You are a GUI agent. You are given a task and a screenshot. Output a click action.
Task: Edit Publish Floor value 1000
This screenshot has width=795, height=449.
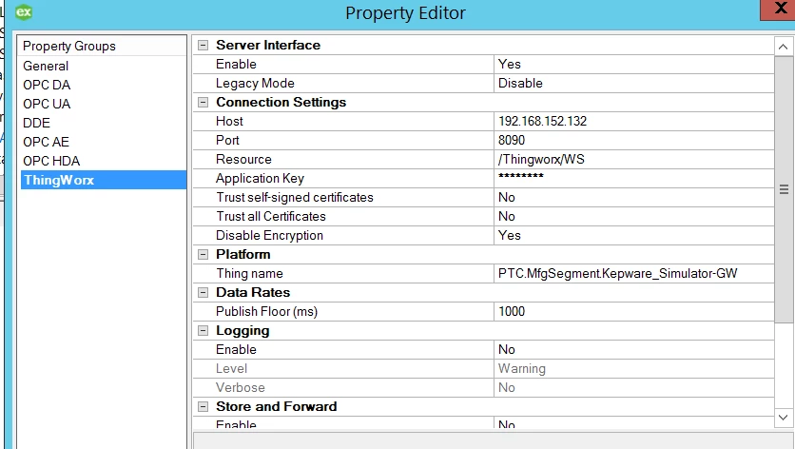[x=633, y=311]
